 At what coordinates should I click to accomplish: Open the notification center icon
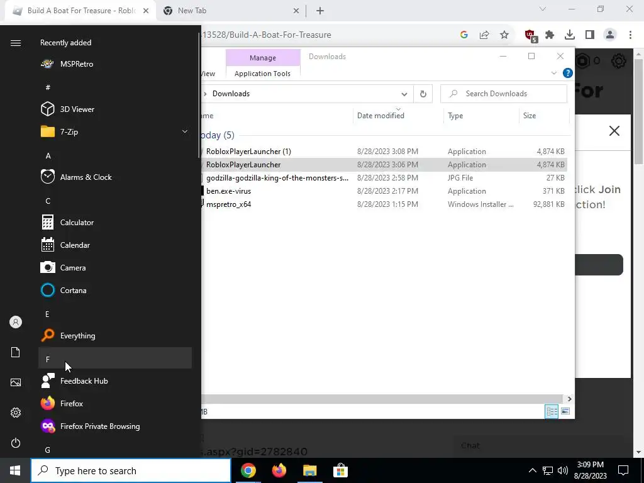pos(623,470)
